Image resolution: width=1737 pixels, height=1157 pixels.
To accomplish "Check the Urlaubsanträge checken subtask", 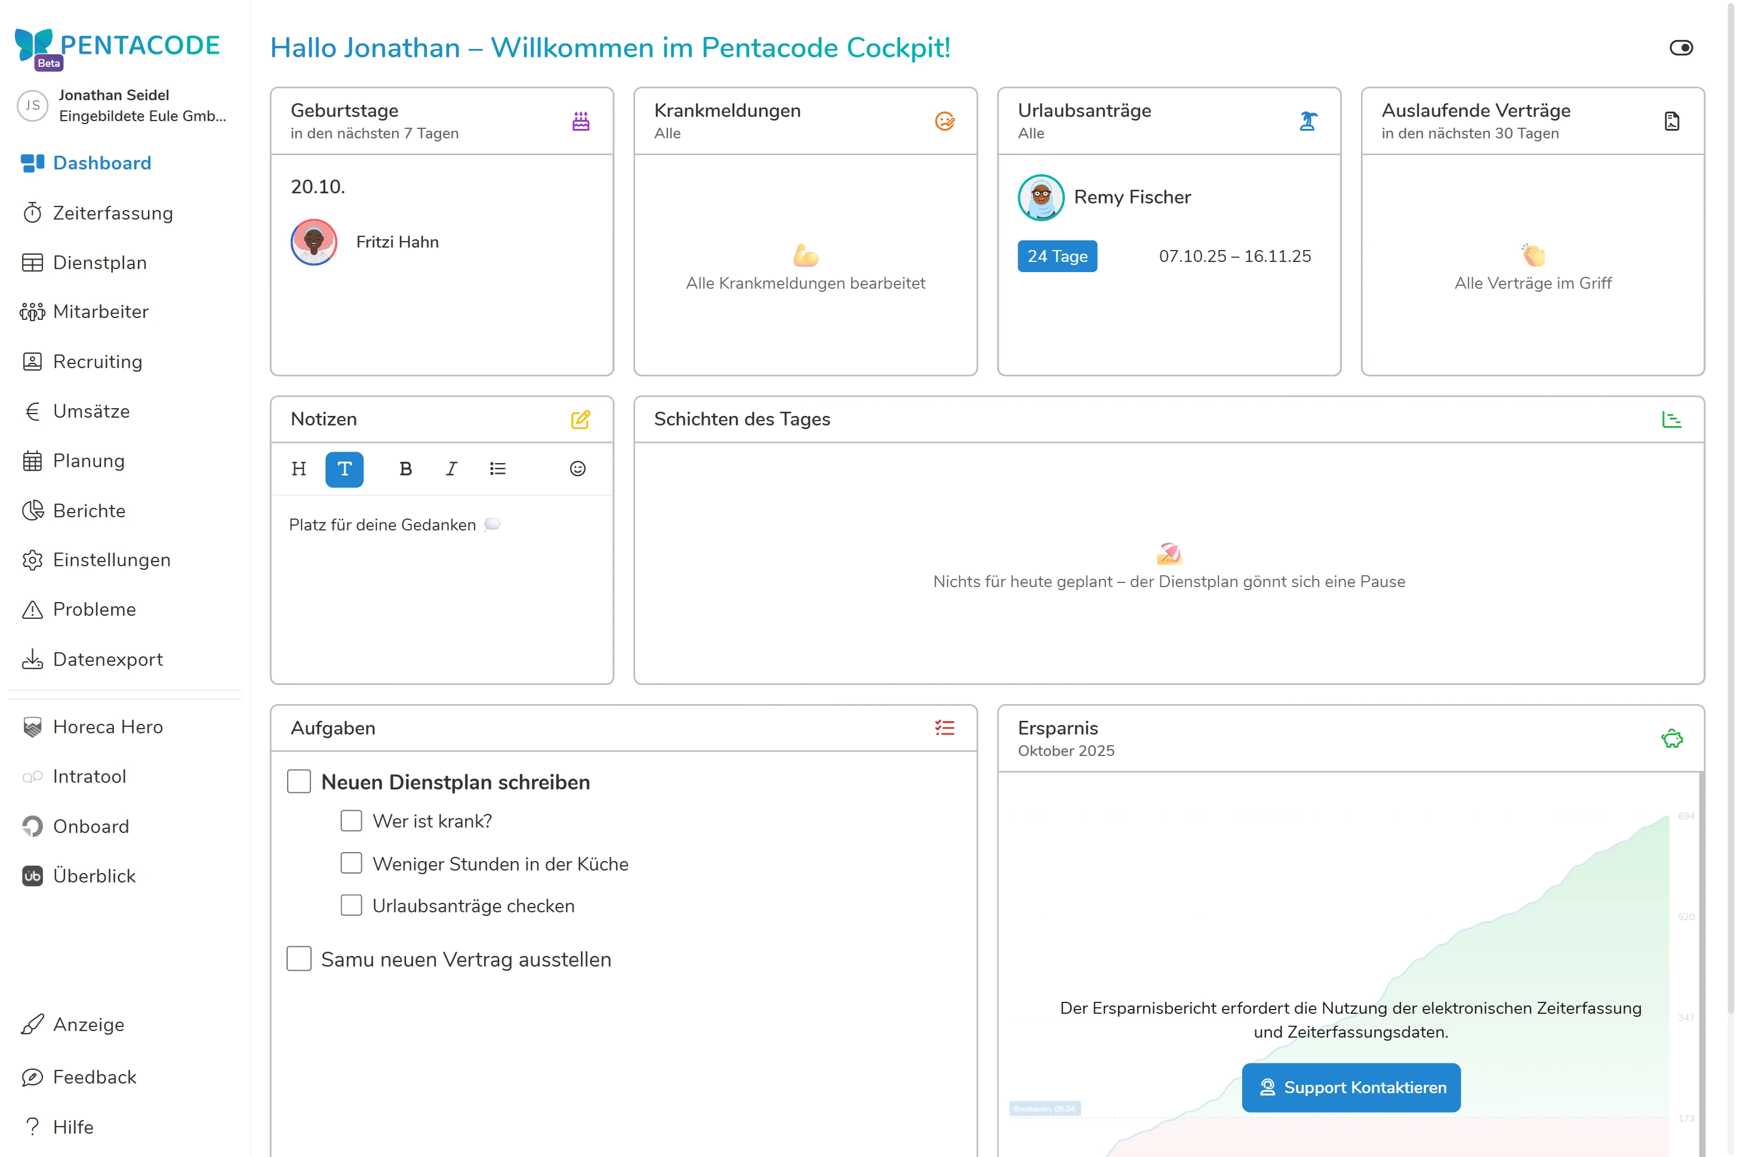I will pos(352,905).
